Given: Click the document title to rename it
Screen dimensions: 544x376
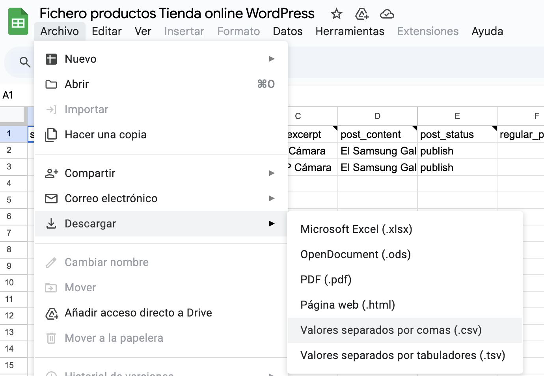Looking at the screenshot, I should 177,14.
